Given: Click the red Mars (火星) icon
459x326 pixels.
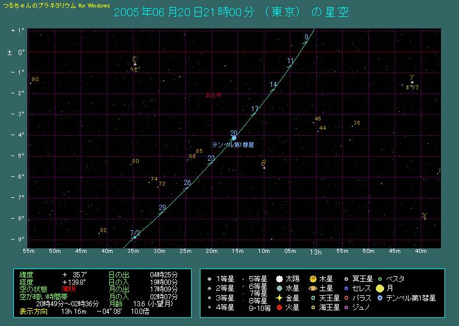Looking at the screenshot, I should click(x=279, y=307).
